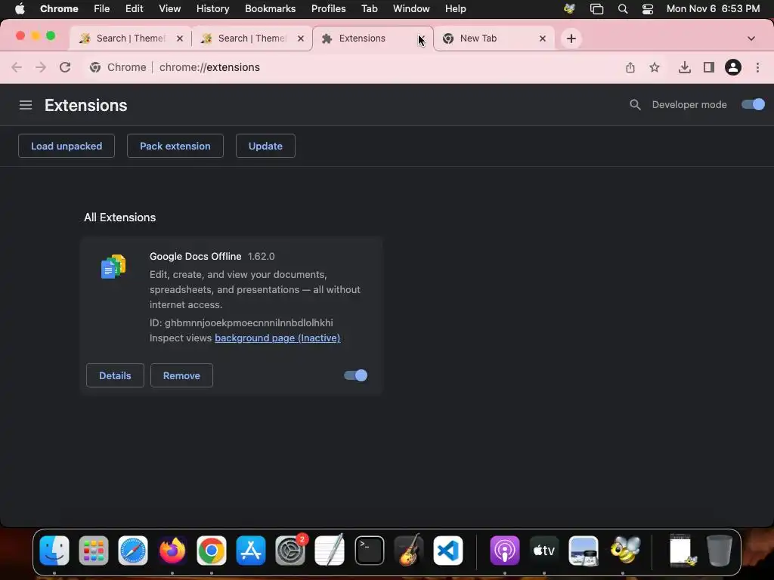Image resolution: width=774 pixels, height=580 pixels.
Task: Open Launchpad from the dock
Action: [x=93, y=550]
